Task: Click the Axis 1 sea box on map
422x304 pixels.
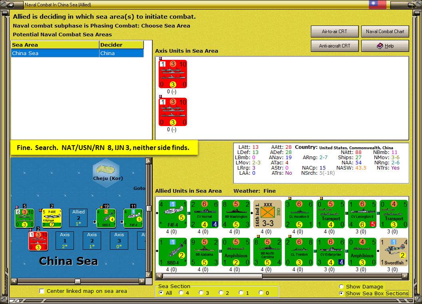Action: click(x=65, y=241)
